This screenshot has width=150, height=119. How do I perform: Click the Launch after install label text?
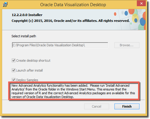pyautogui.click(x=29, y=70)
